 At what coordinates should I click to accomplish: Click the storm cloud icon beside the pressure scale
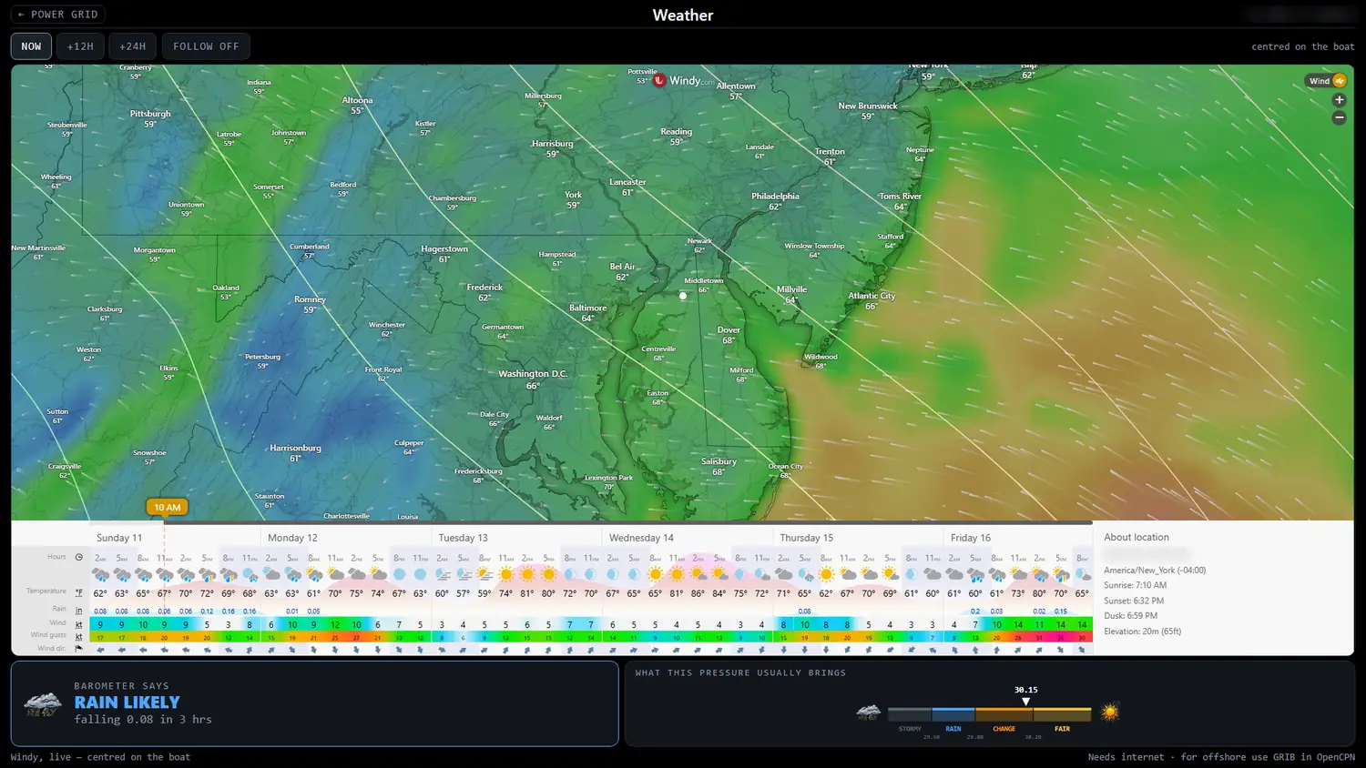(x=869, y=712)
